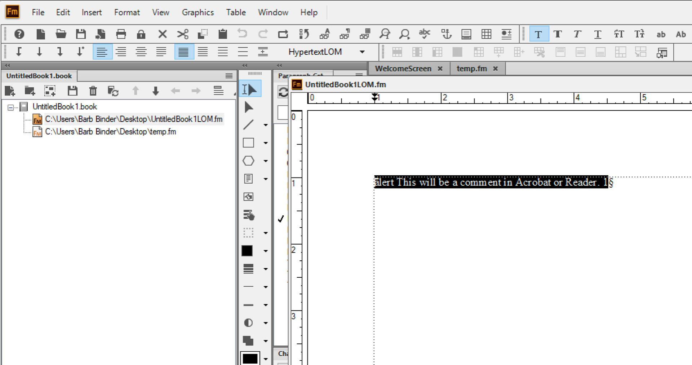The height and width of the screenshot is (365, 692).
Task: Click the tint half-circle control
Action: [x=248, y=323]
